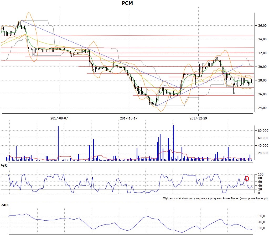
Task: Click the 20 000 volume axis label
Action: pyautogui.click(x=263, y=153)
